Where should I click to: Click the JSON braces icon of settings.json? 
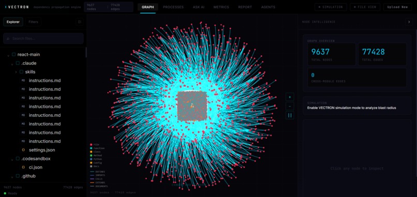(23, 150)
